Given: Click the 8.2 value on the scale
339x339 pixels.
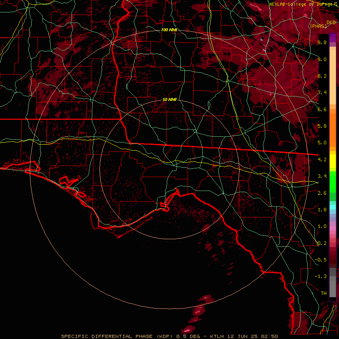Looking at the screenshot, I should tap(322, 76).
